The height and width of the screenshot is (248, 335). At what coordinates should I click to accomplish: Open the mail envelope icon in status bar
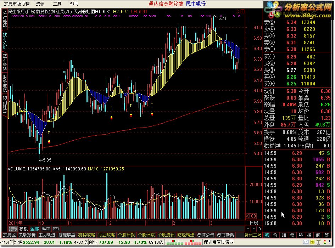[306, 242]
